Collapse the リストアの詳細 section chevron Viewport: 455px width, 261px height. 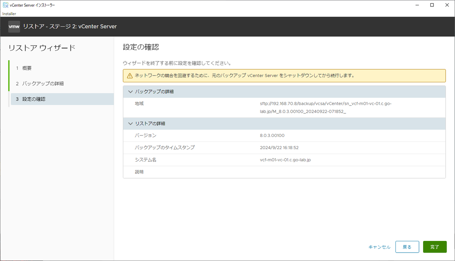(x=130, y=124)
